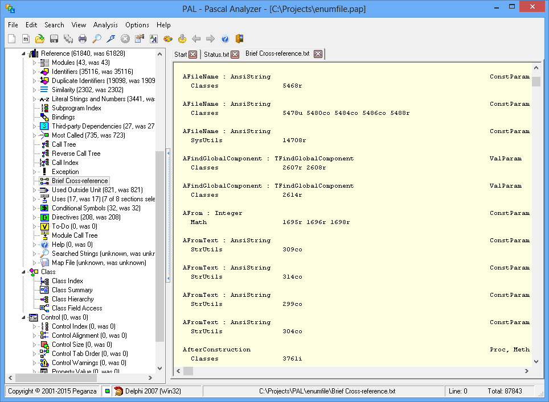Collapse the Reference tree node
This screenshot has height=402, width=549.
[23, 53]
